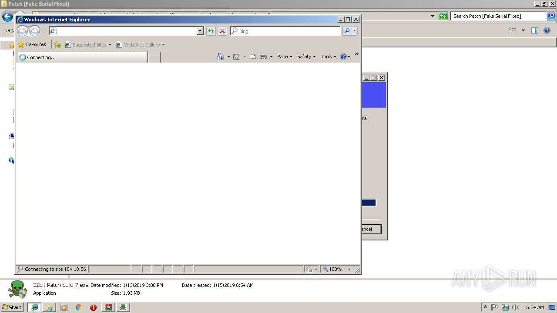This screenshot has width=557, height=313.
Task: Open Chrome from the taskbar
Action: point(79,307)
